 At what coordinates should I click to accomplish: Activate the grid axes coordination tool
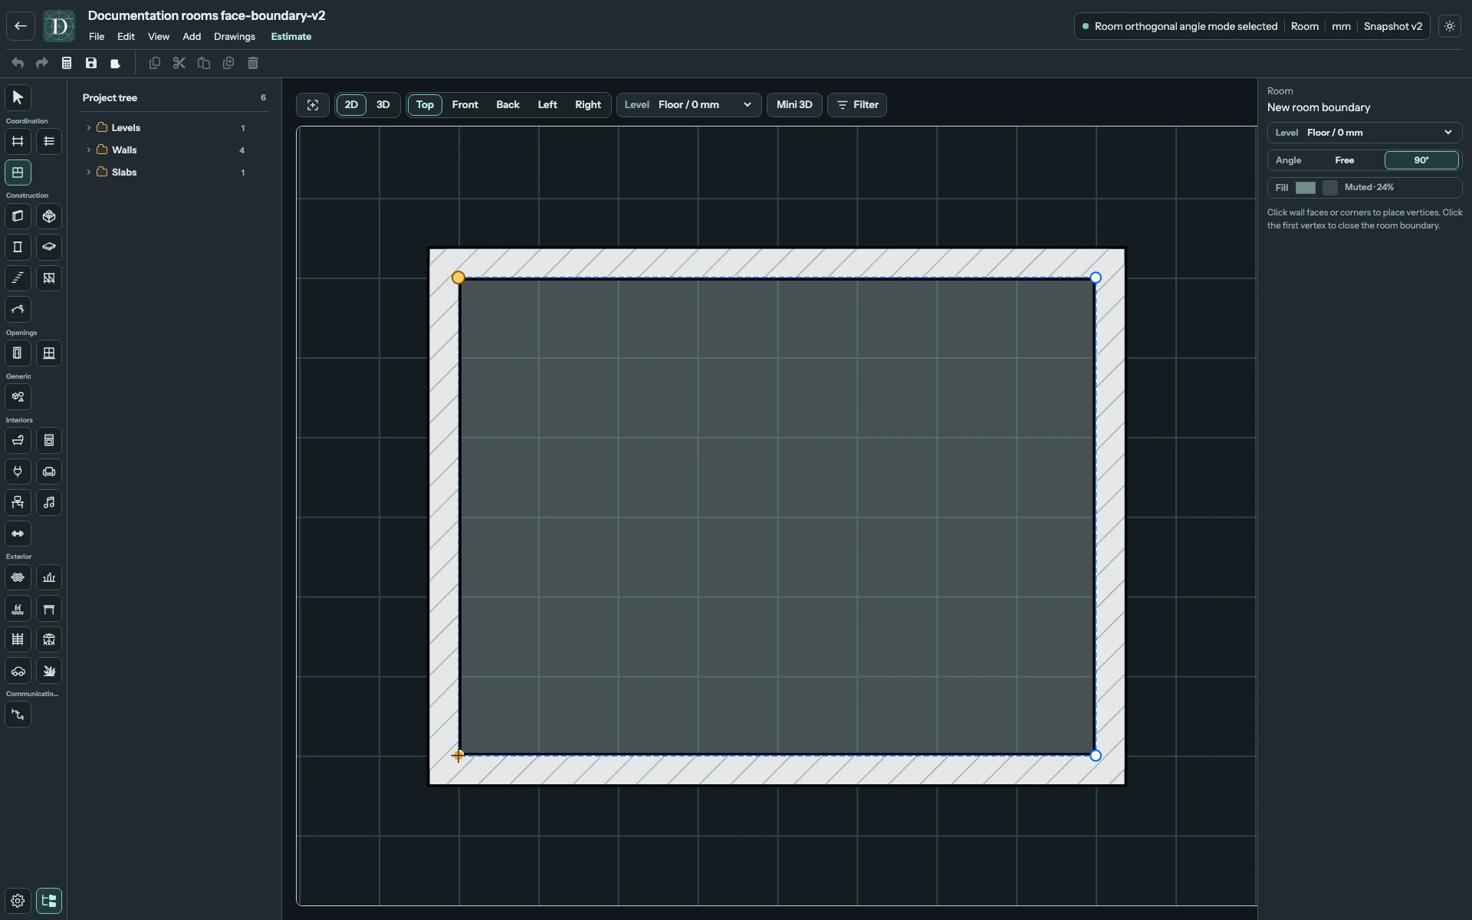[x=18, y=141]
